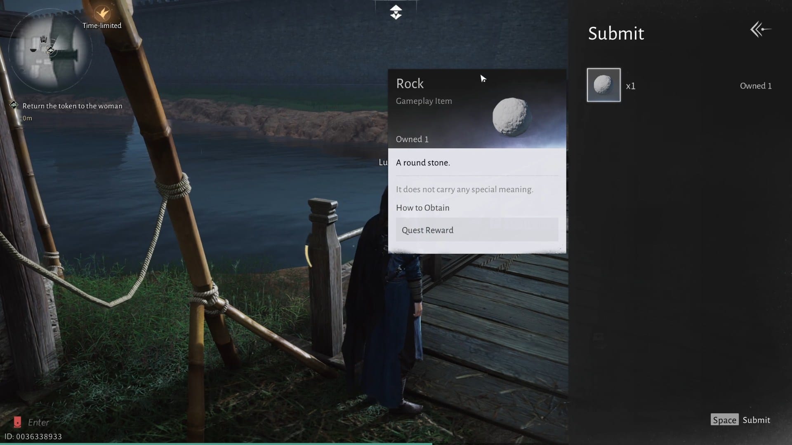Viewport: 792px width, 445px height.
Task: Click the 'How to Obtain' heading
Action: tap(422, 208)
